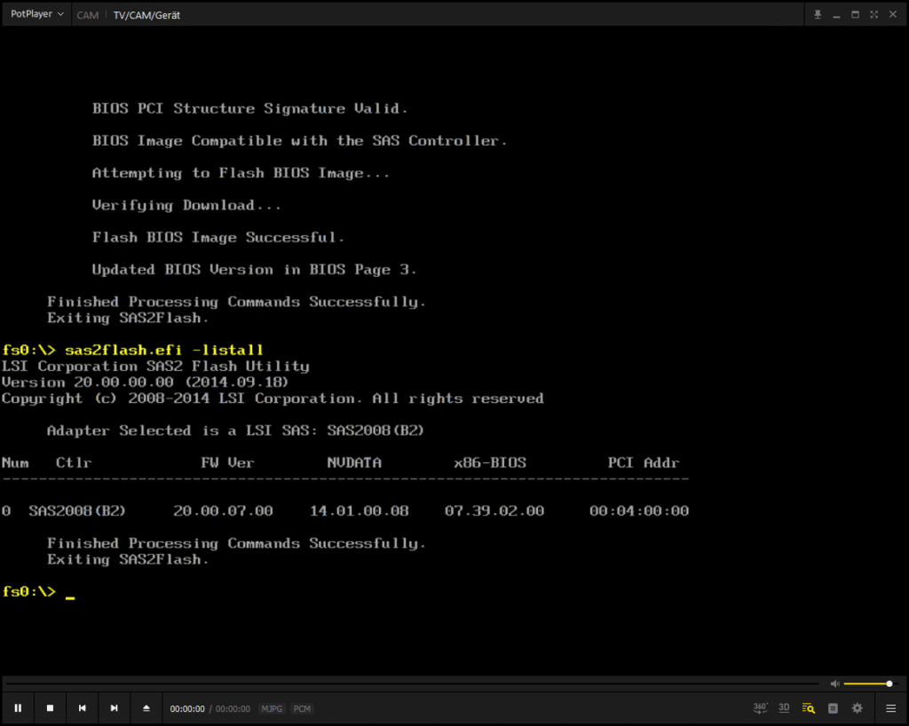Toggle the 360° video mode
Screen dimensions: 909x726
(x=760, y=707)
